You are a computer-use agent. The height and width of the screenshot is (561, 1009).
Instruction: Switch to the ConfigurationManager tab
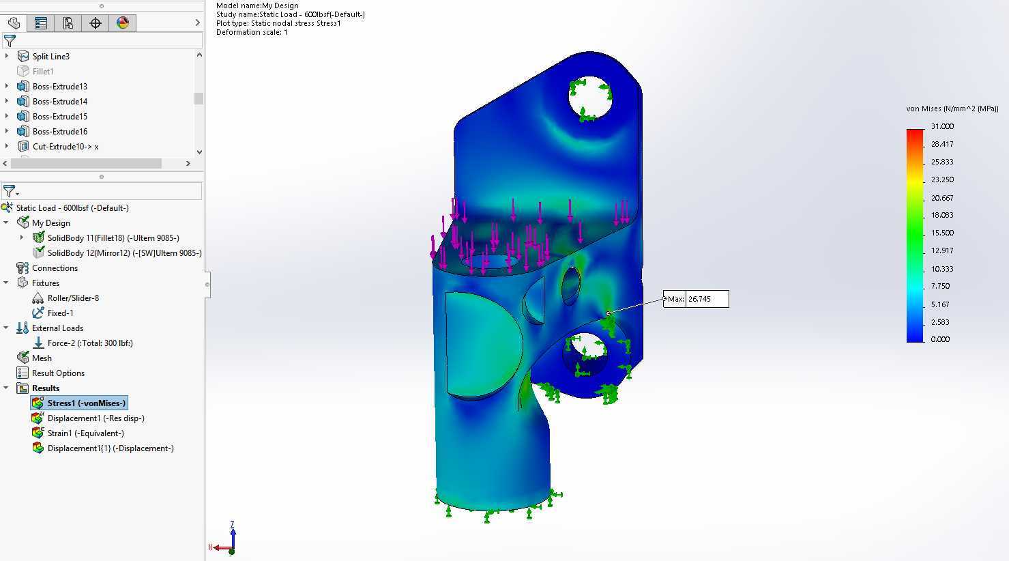(68, 23)
